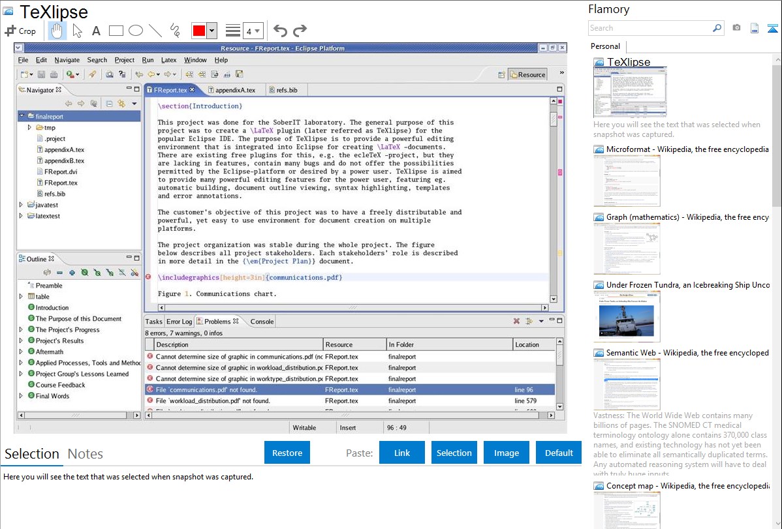Switch to the Notes tab
The height and width of the screenshot is (529, 782).
tap(86, 454)
